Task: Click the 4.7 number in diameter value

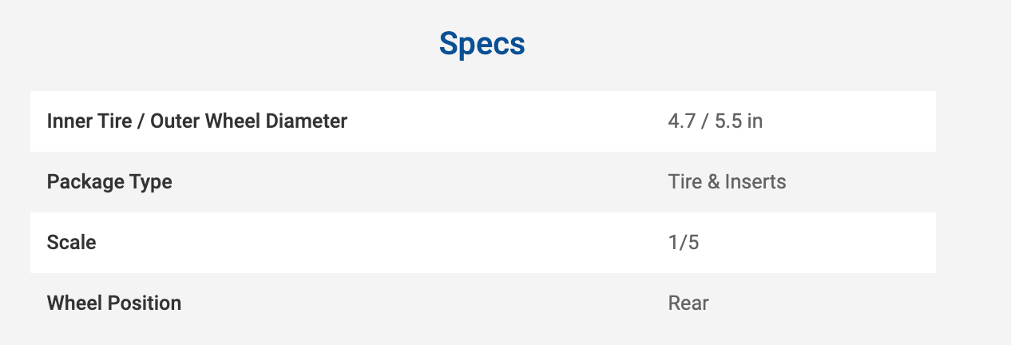Action: point(680,121)
